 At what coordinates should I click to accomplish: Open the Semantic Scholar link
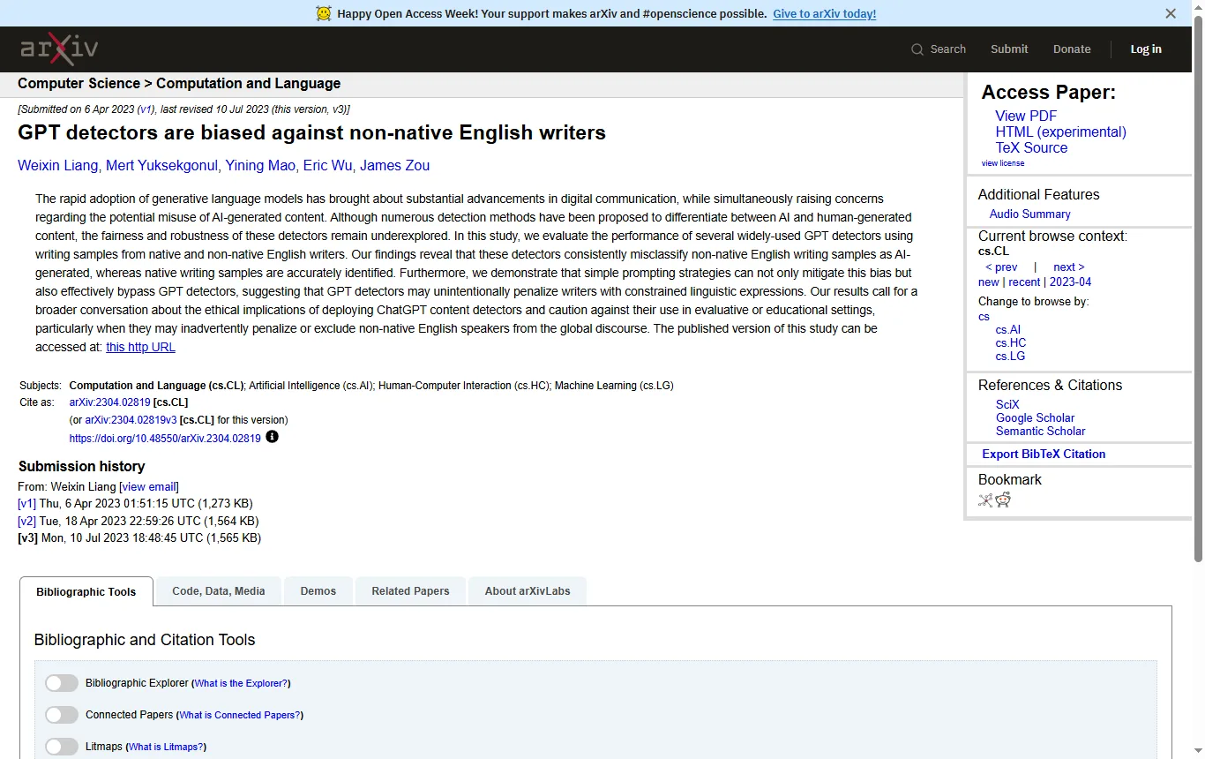click(1041, 432)
